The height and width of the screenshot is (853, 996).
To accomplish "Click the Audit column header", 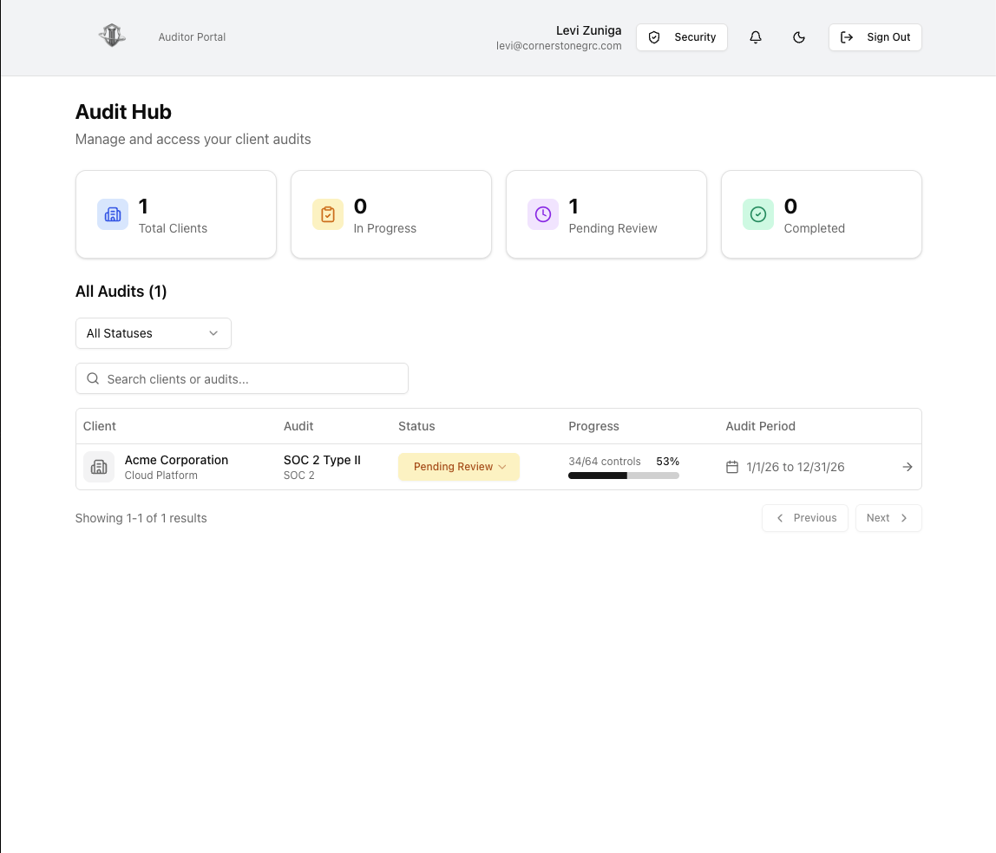I will (298, 426).
